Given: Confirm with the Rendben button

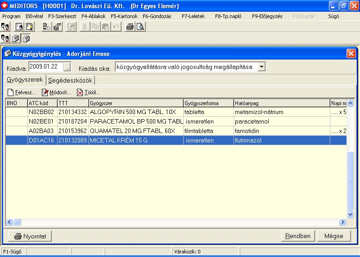Looking at the screenshot, I should [298, 236].
